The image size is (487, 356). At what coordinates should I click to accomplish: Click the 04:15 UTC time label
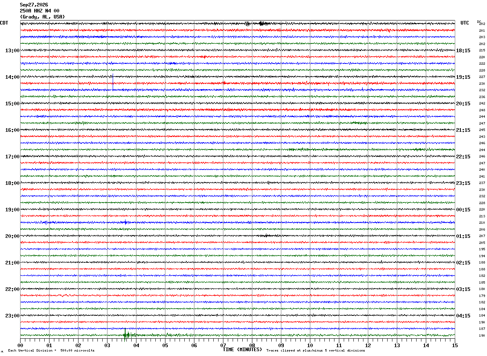point(463,316)
